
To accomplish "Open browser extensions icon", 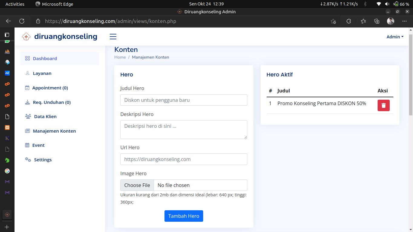I will click(x=349, y=21).
